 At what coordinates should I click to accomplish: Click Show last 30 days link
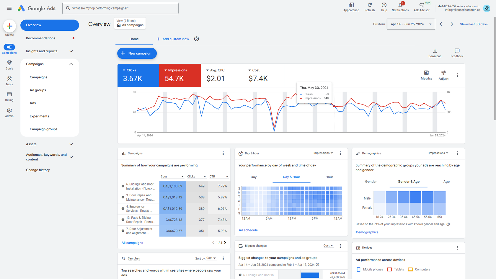tap(474, 24)
